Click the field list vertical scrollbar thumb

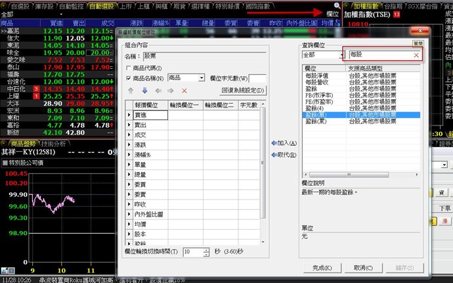click(x=263, y=163)
